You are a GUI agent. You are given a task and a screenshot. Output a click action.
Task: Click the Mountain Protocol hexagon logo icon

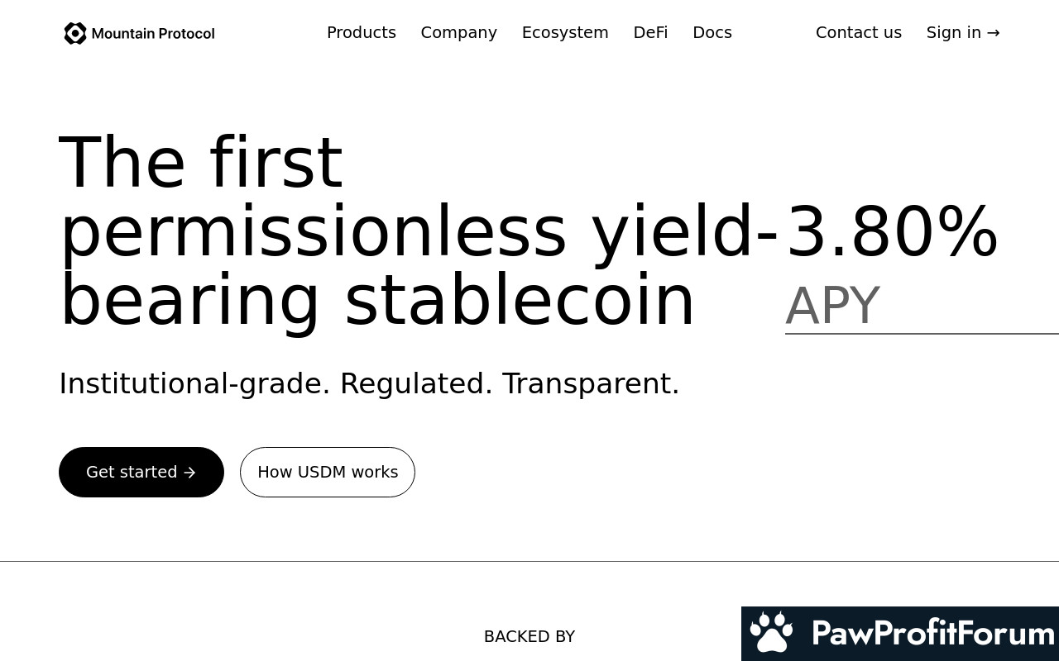(x=75, y=33)
